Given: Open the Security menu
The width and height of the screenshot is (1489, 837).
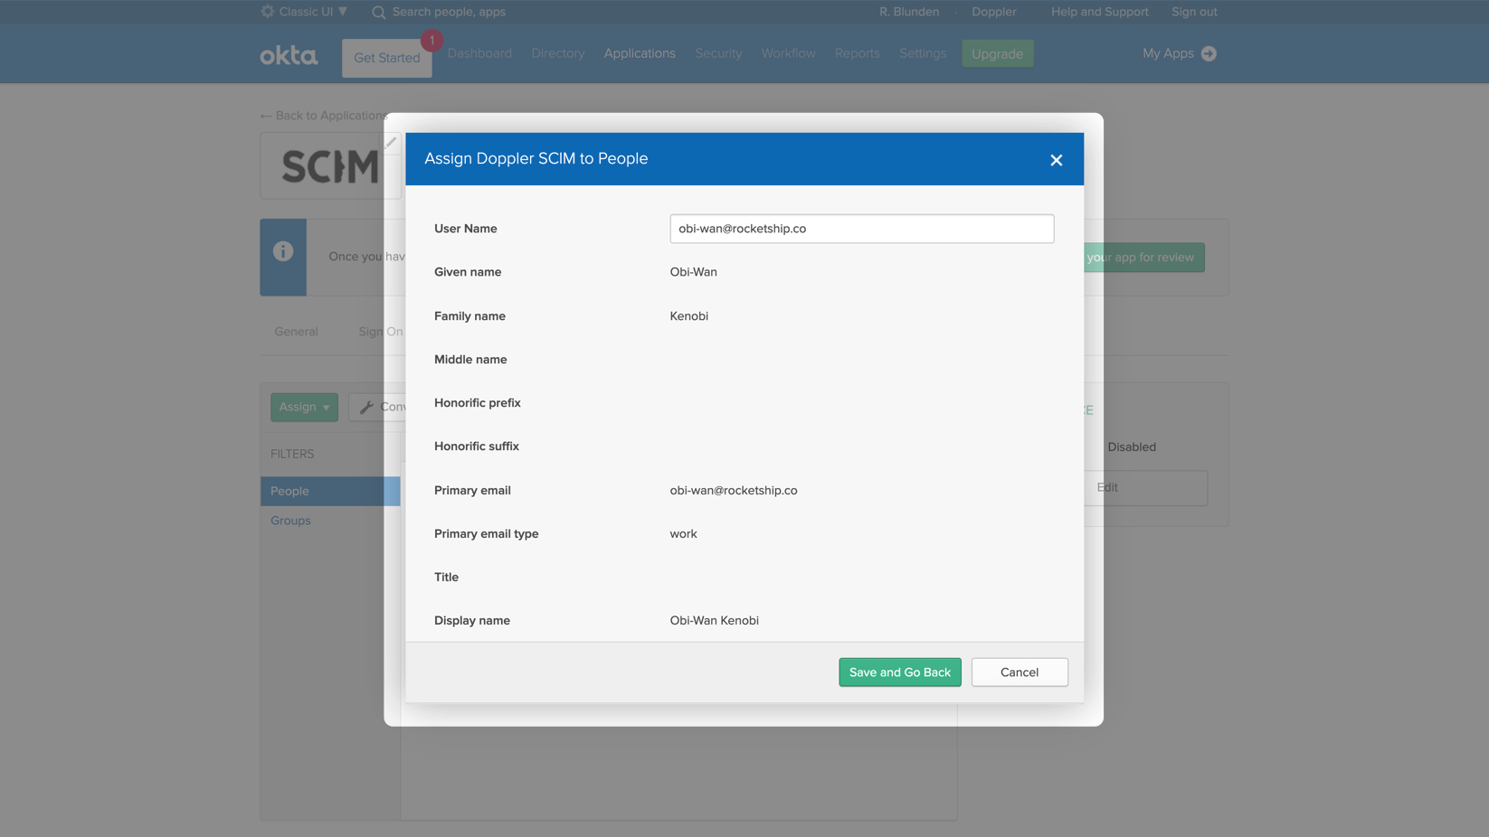Looking at the screenshot, I should [x=718, y=53].
